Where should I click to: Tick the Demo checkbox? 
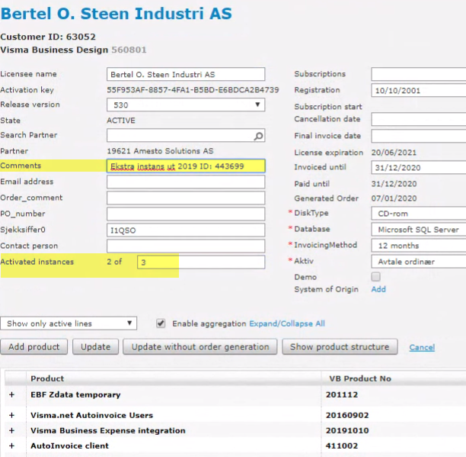click(375, 277)
